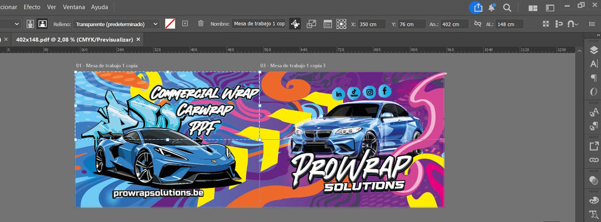The height and width of the screenshot is (222, 601).
Task: Close the 402x148.pdf tab
Action: point(139,39)
